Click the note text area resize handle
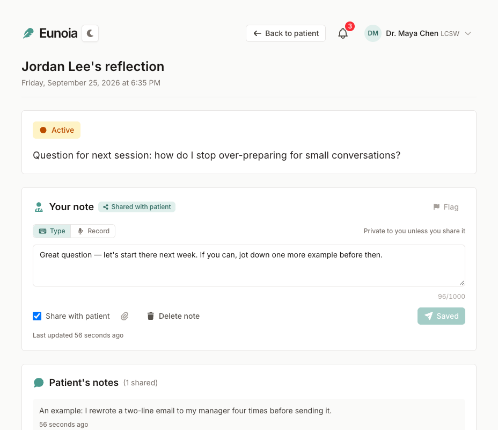This screenshot has width=498, height=430. [462, 283]
